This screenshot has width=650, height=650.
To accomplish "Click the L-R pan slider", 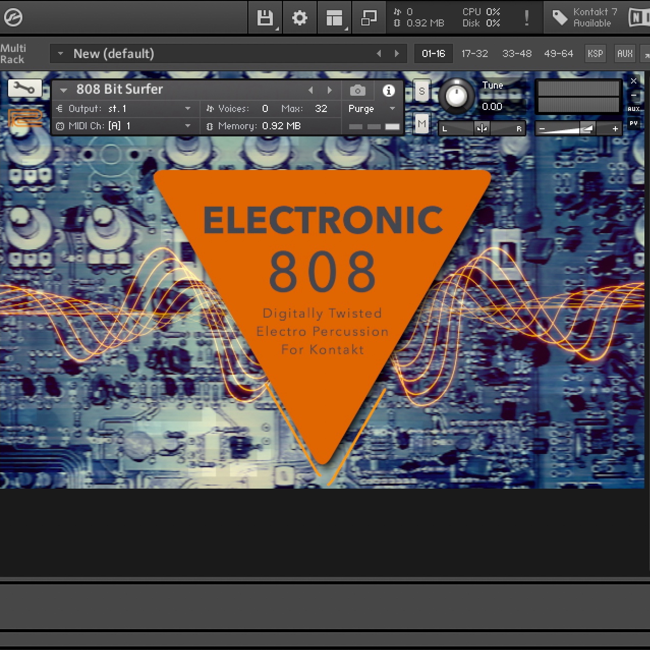I will pyautogui.click(x=482, y=128).
